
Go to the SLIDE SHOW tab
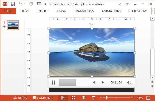click(138, 11)
